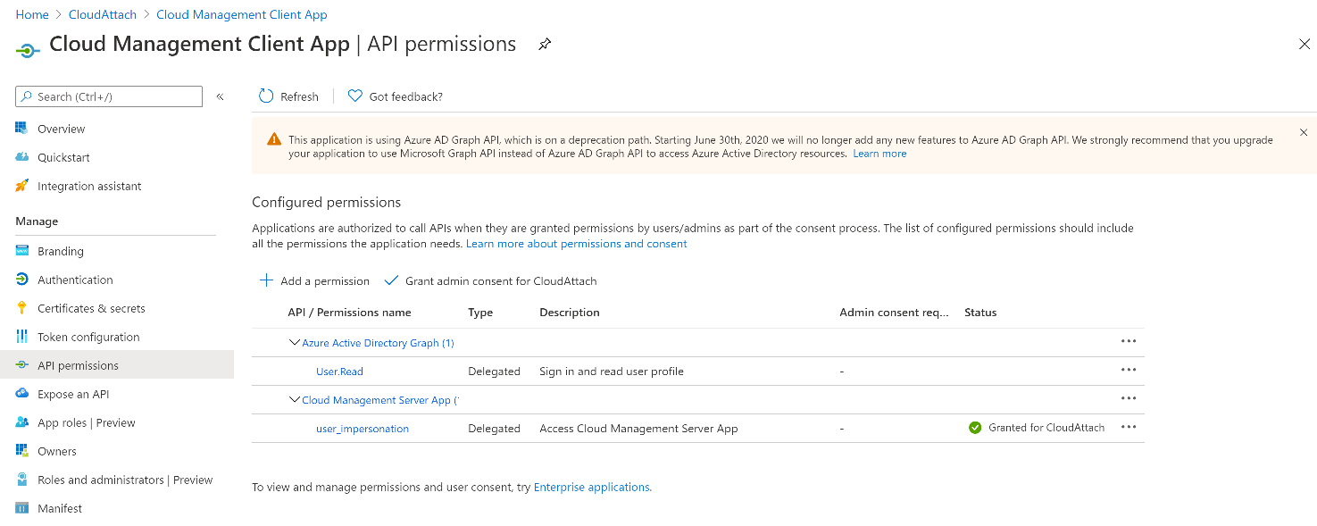Click the Certificates & secrets key icon

pyautogui.click(x=22, y=308)
